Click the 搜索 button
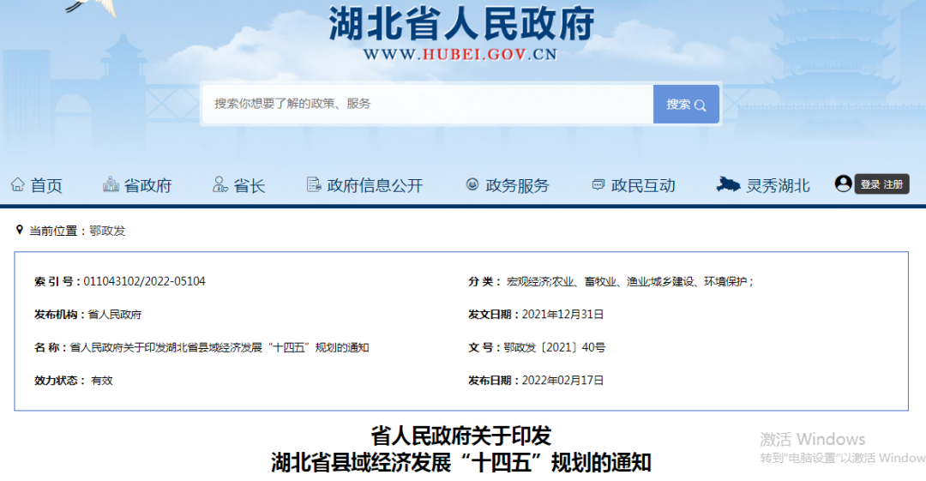The height and width of the screenshot is (481, 926). [686, 104]
